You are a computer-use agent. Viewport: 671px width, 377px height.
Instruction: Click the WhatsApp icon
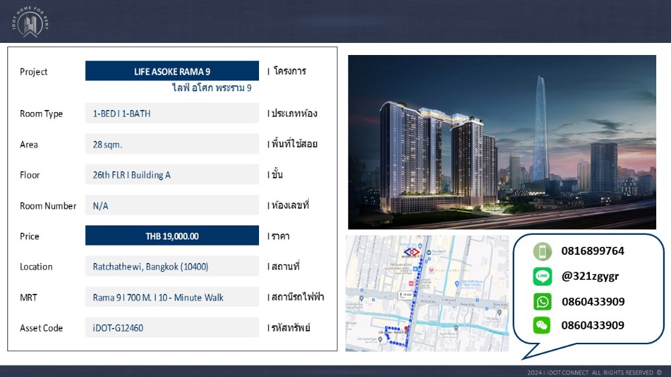[x=542, y=301]
